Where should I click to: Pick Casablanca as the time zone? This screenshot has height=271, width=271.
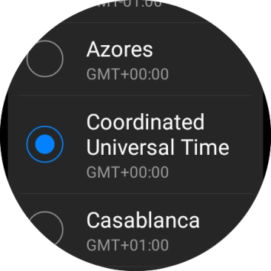135,232
